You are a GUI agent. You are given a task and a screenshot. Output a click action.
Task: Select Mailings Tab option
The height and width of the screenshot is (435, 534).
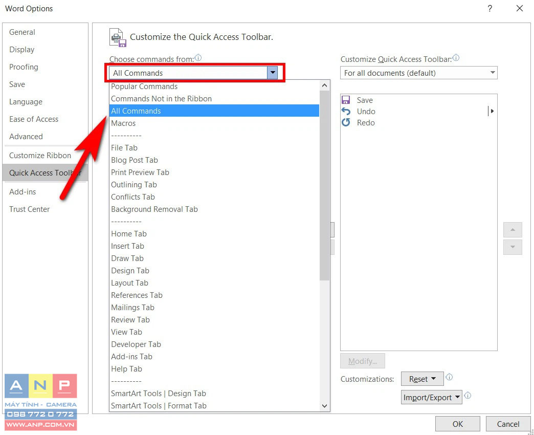[x=214, y=307]
